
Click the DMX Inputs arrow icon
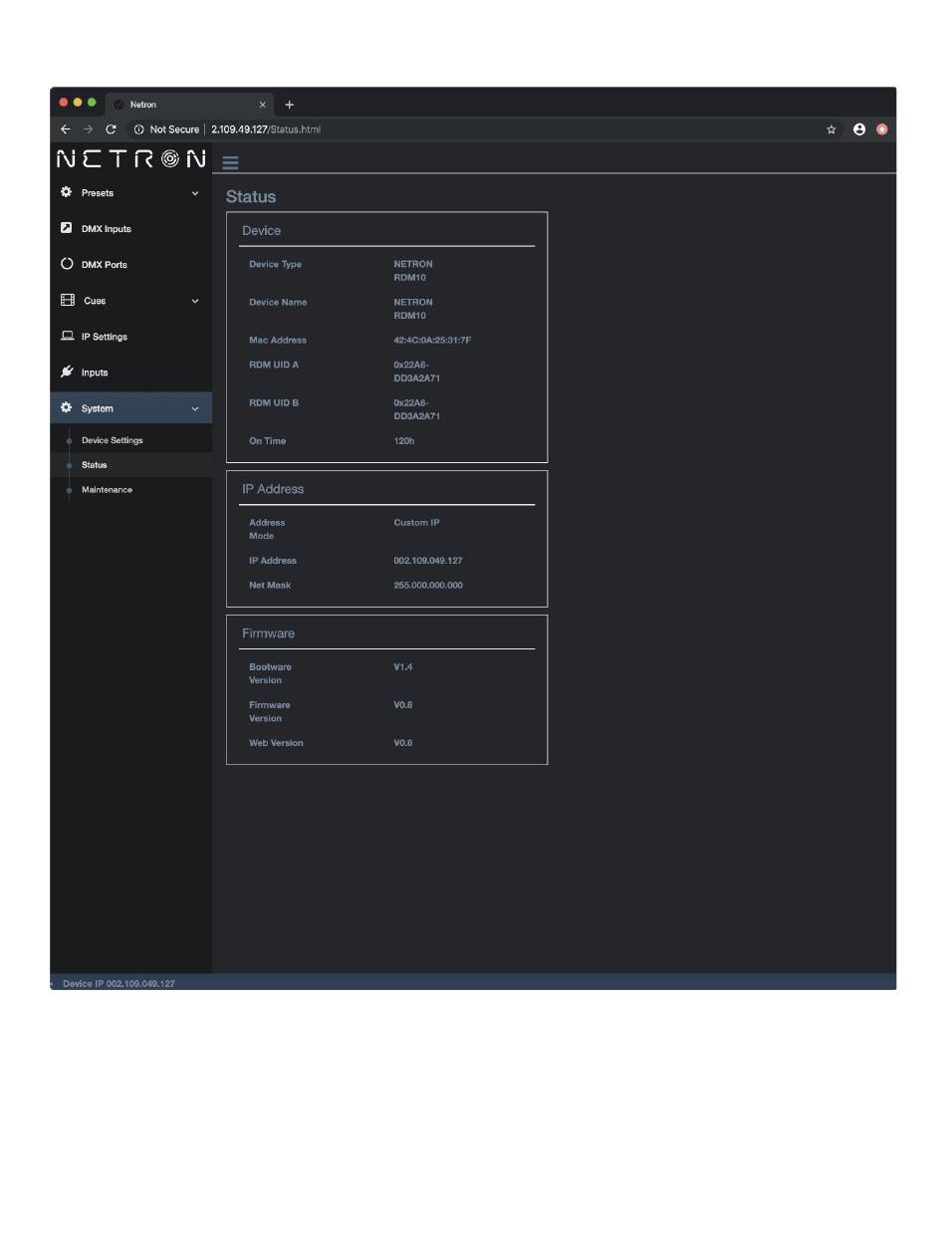pyautogui.click(x=67, y=228)
